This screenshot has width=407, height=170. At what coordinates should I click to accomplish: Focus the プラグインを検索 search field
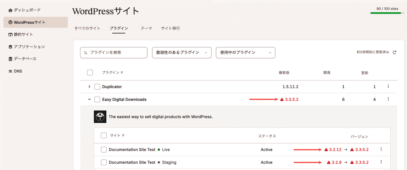(114, 53)
